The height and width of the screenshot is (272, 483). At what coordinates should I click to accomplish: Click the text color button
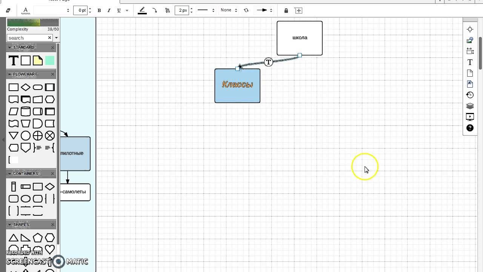pyautogui.click(x=25, y=11)
